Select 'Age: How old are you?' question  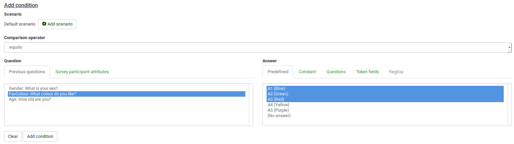[x=30, y=99]
